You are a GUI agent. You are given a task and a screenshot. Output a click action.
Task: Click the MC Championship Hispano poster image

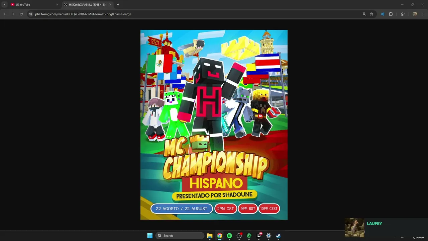(214, 125)
